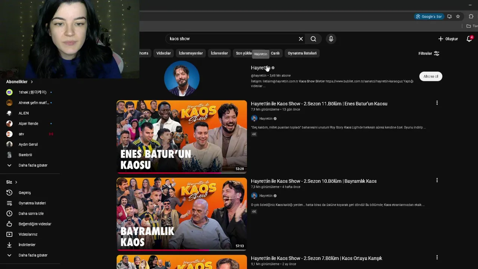The height and width of the screenshot is (269, 478).
Task: Open more options for 10.Bölüm video
Action: (437, 180)
